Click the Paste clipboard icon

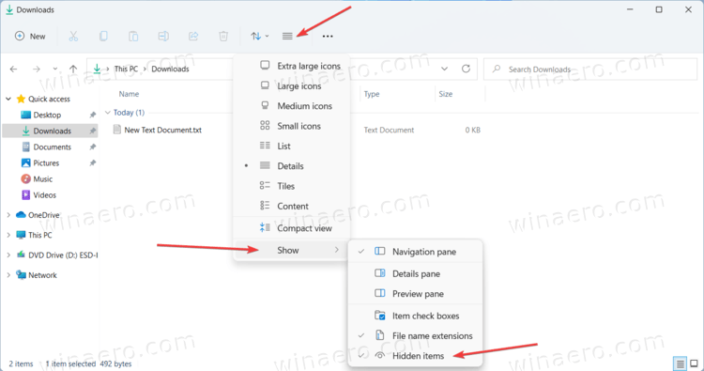pyautogui.click(x=133, y=37)
